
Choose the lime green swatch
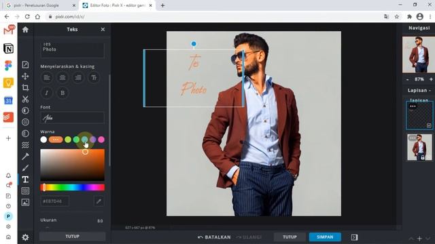68,140
